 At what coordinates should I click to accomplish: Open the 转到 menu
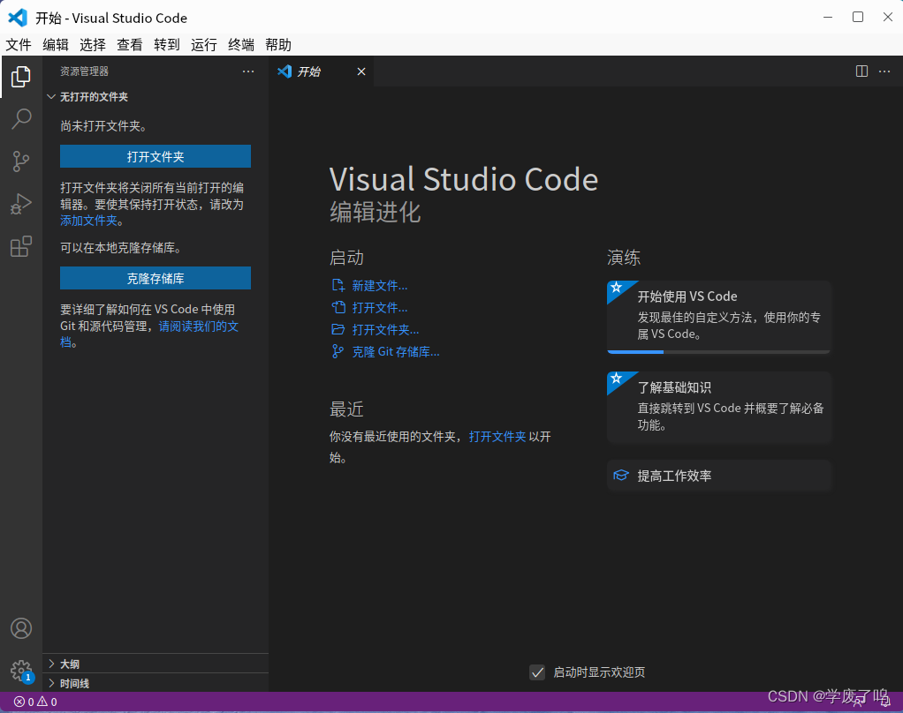(167, 45)
